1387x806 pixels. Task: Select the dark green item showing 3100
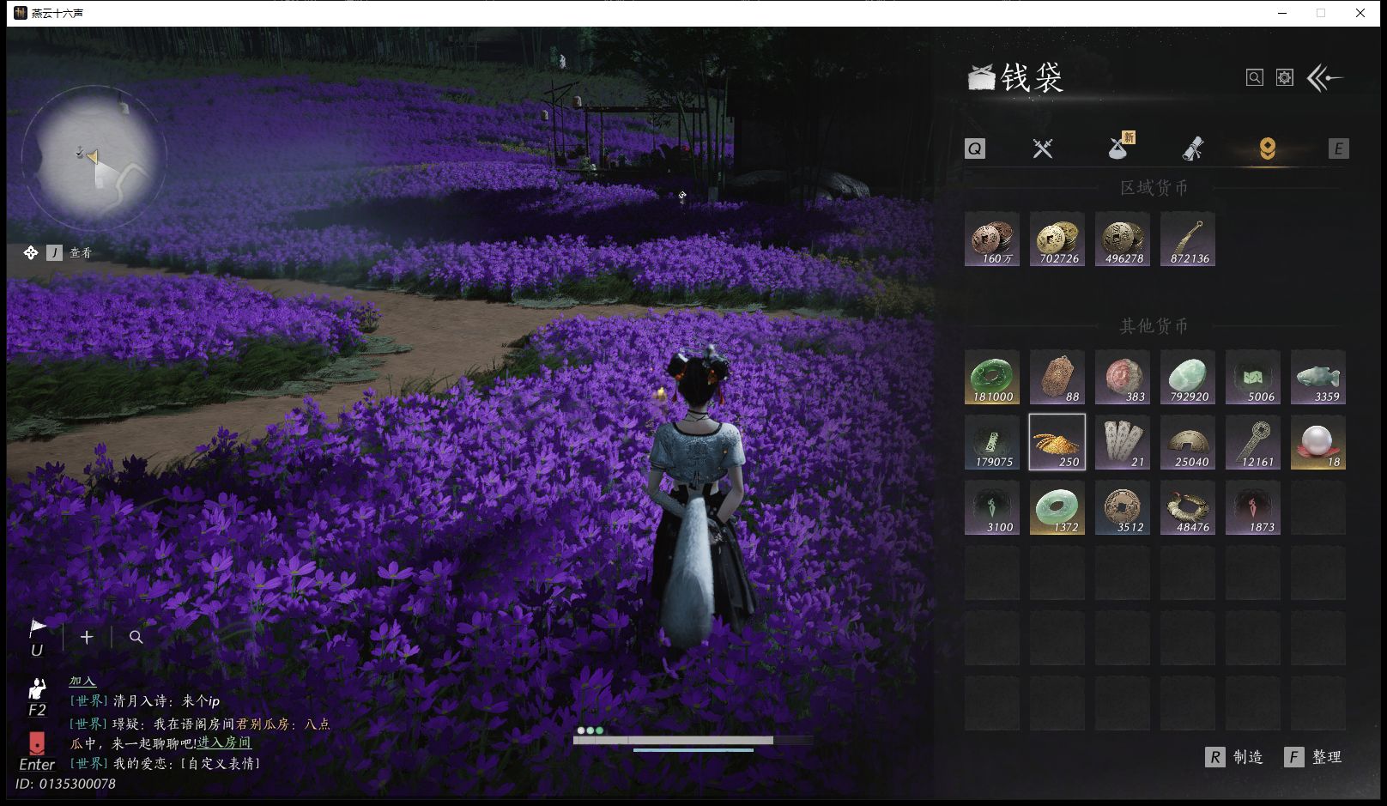[992, 507]
